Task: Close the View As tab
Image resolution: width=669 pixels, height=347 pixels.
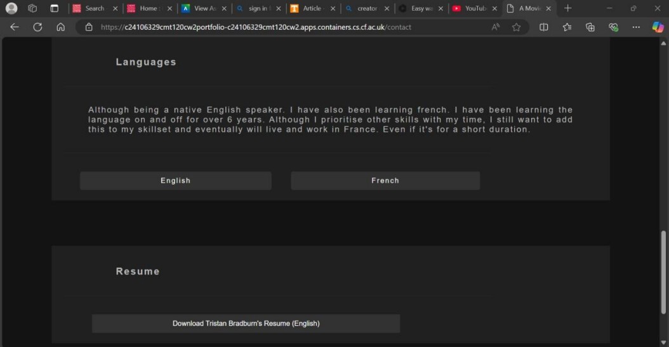Action: (224, 8)
